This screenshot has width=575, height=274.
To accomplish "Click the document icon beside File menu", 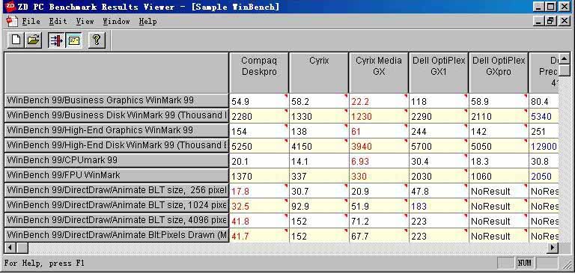I will [x=12, y=21].
